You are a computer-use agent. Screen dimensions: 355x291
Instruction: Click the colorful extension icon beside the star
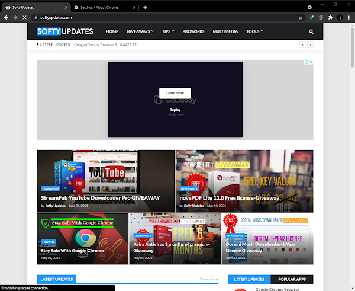[312, 17]
